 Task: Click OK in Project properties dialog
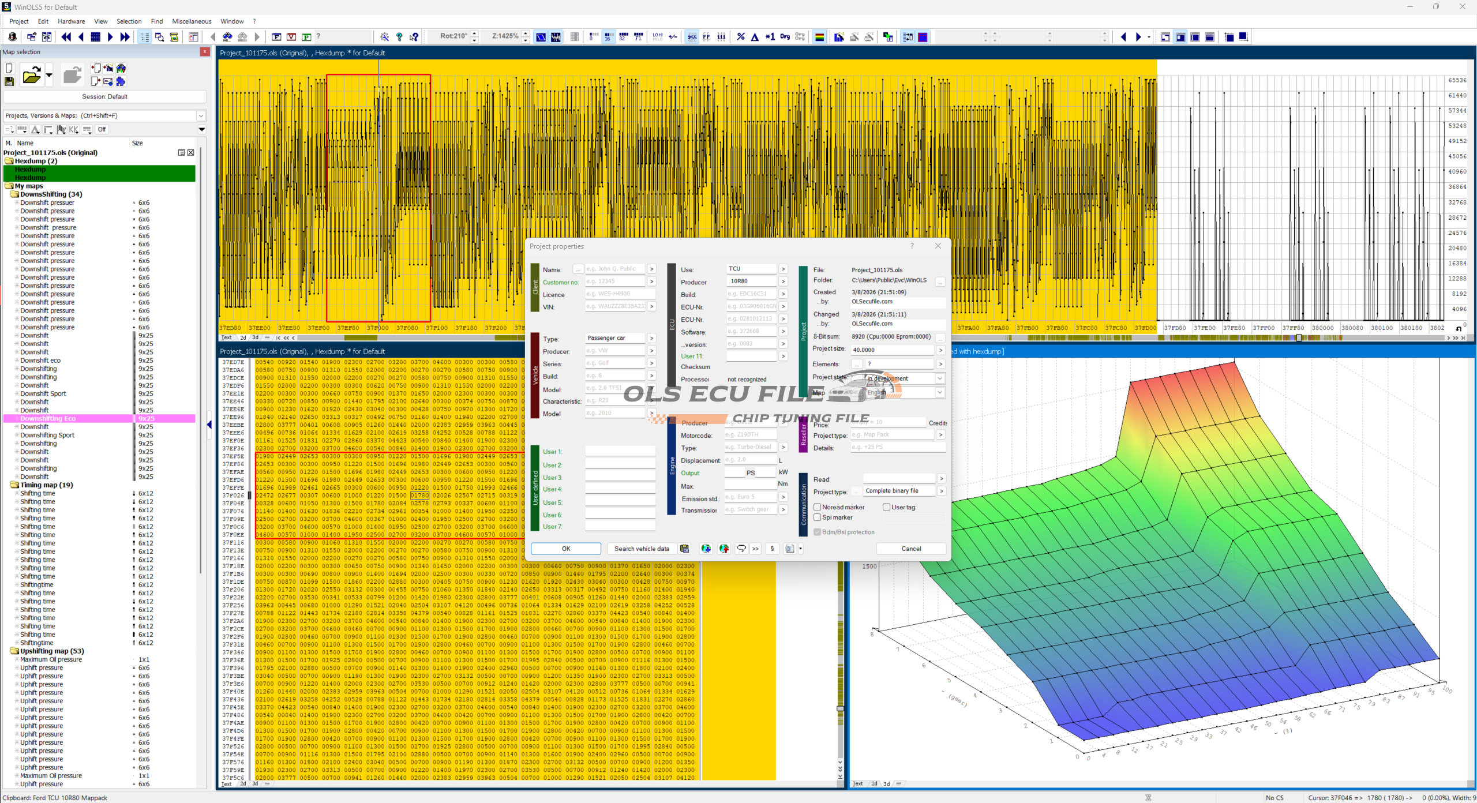(565, 549)
